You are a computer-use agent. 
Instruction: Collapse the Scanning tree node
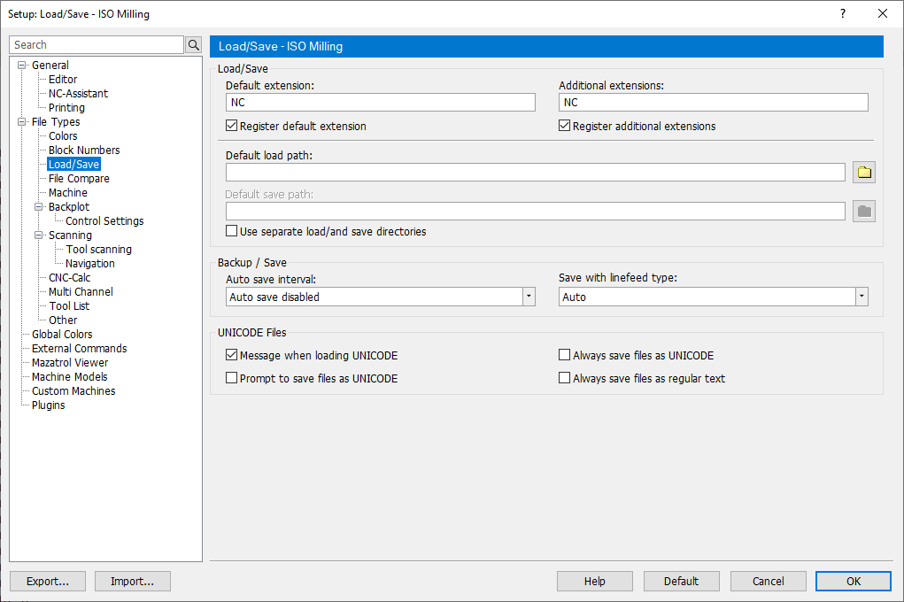(39, 235)
